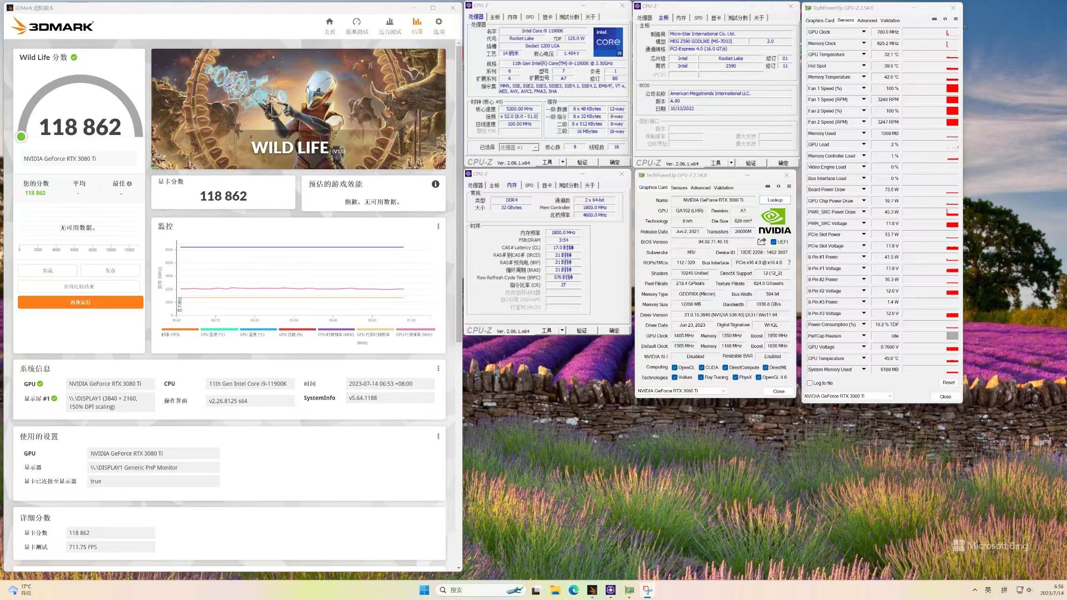Toggle DirectCompute checkbox in GPU-Z
Screen dimensions: 1067x600
(725, 367)
